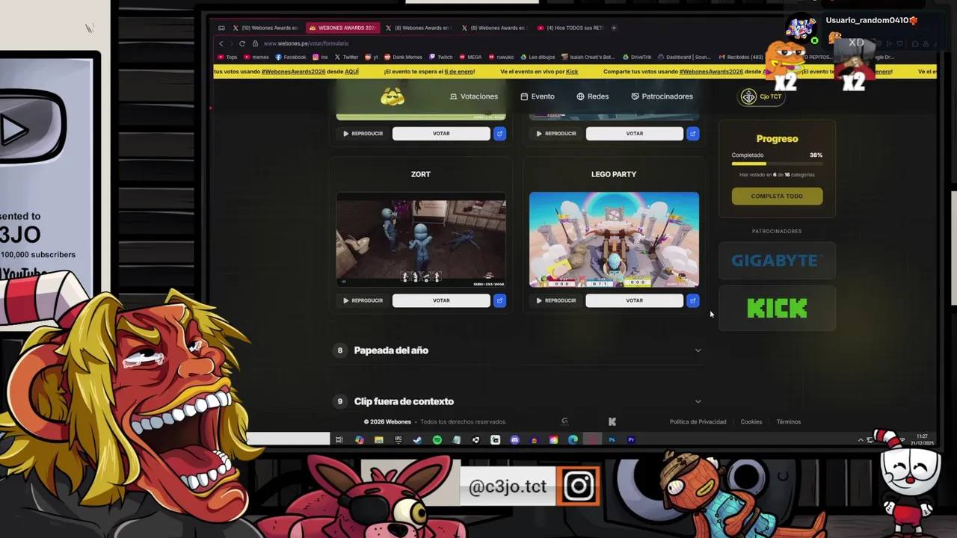The image size is (957, 538).
Task: Click the Kick icon in the page footer
Action: (612, 421)
